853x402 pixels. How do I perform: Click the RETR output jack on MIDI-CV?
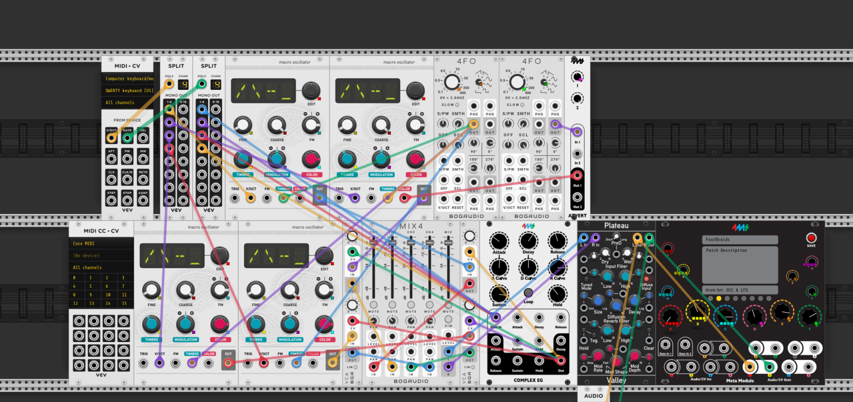pos(143,179)
